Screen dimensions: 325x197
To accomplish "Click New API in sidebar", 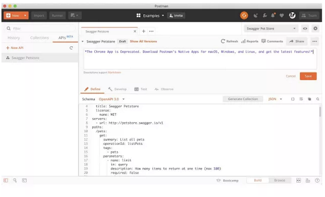I will coord(15,48).
